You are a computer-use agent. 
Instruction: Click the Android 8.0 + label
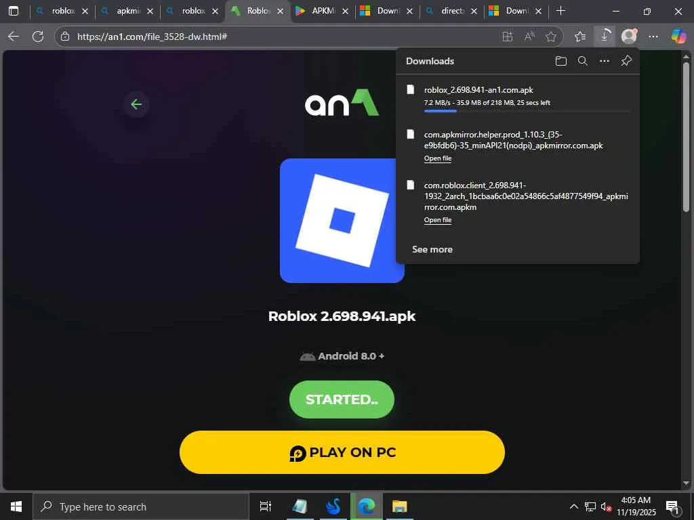coord(342,356)
